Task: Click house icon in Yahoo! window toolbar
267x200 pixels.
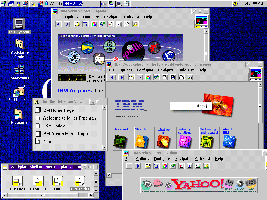Action: (x=207, y=166)
